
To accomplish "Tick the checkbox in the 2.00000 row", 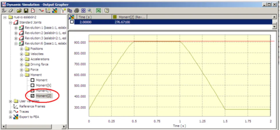I will tap(72, 22).
